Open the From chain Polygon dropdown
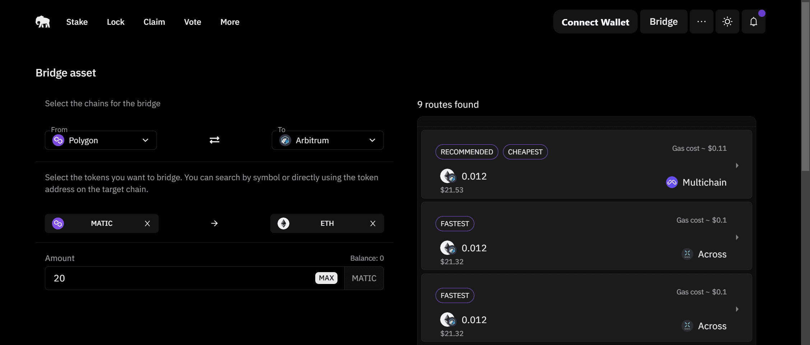This screenshot has height=345, width=810. pos(101,140)
